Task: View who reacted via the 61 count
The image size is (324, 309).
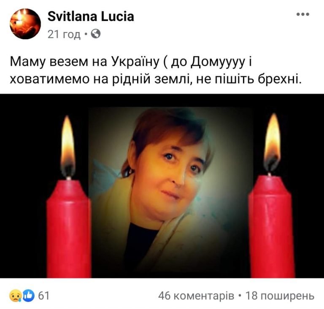Action: click(43, 296)
